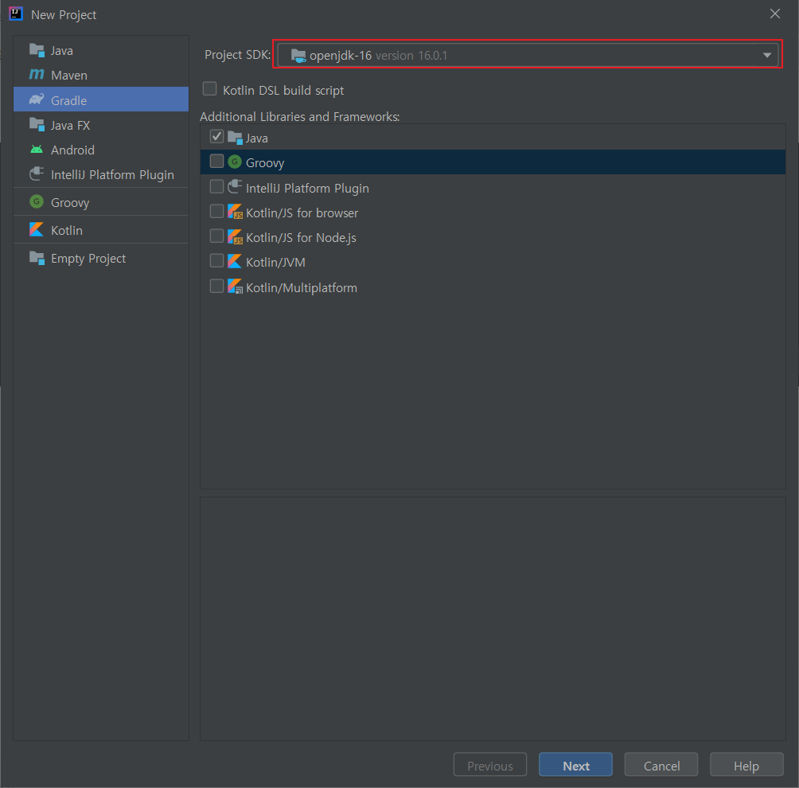Click 'Kotlin/JVM' label text
This screenshot has width=799, height=788.
[275, 263]
